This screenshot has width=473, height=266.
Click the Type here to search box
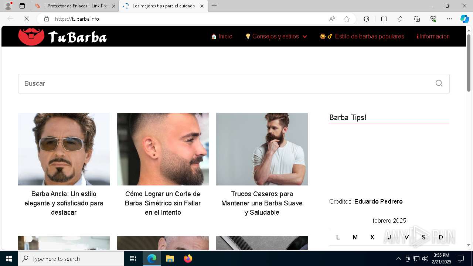click(71, 259)
